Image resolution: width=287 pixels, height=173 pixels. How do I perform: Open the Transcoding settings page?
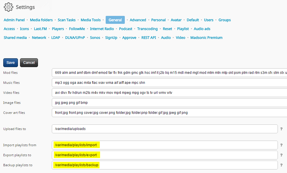coord(147,29)
